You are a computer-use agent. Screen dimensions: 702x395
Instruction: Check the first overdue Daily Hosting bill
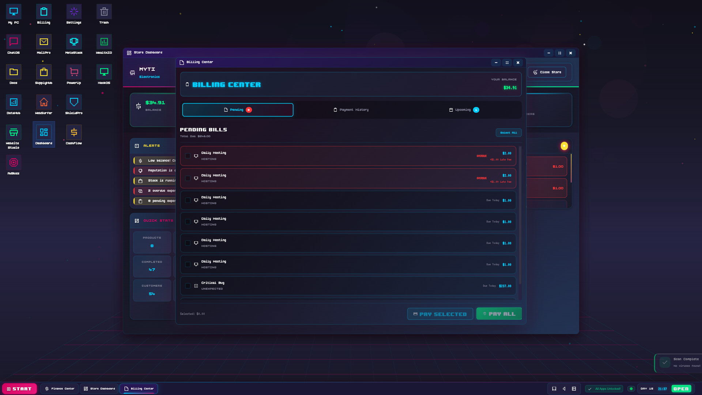pos(188,156)
